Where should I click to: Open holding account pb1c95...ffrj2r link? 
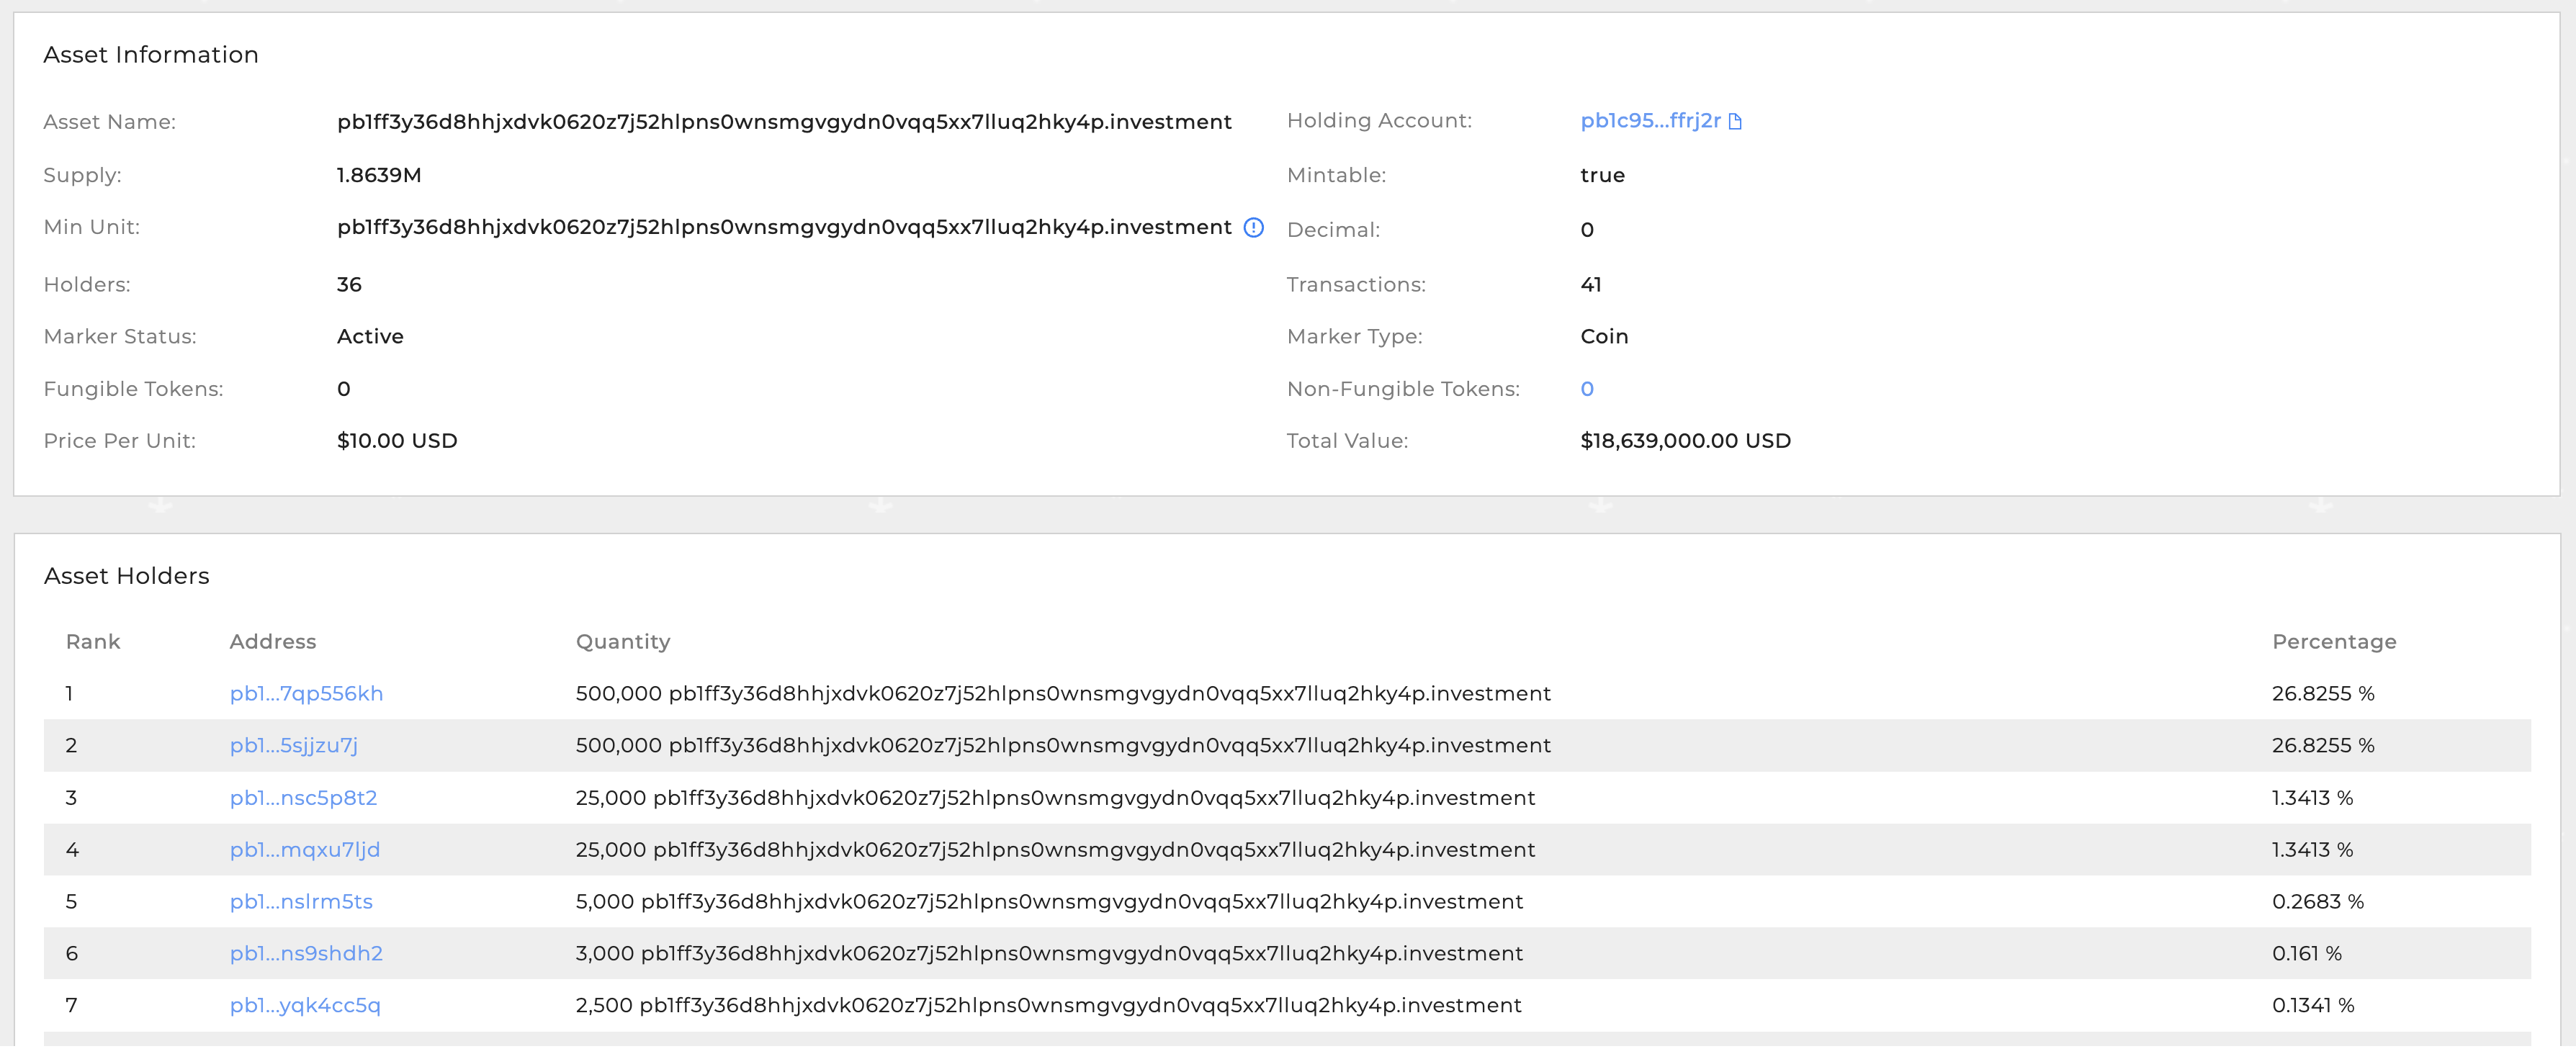1649,121
